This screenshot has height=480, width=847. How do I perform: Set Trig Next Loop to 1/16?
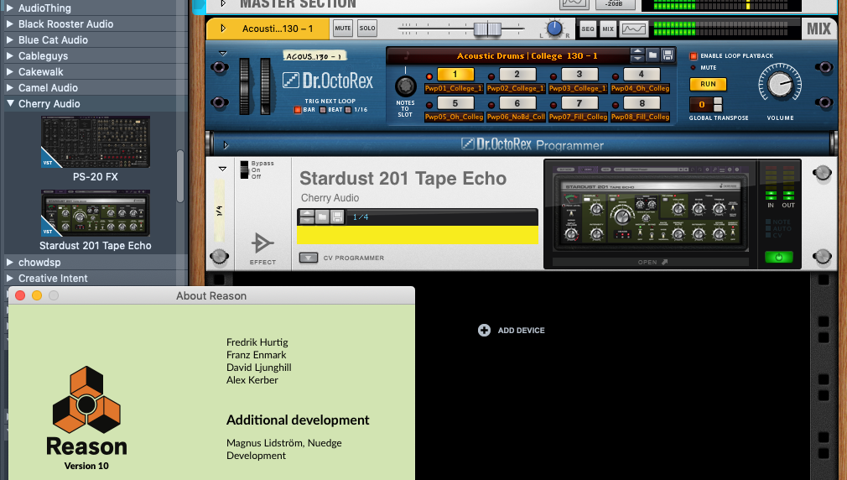pos(348,110)
